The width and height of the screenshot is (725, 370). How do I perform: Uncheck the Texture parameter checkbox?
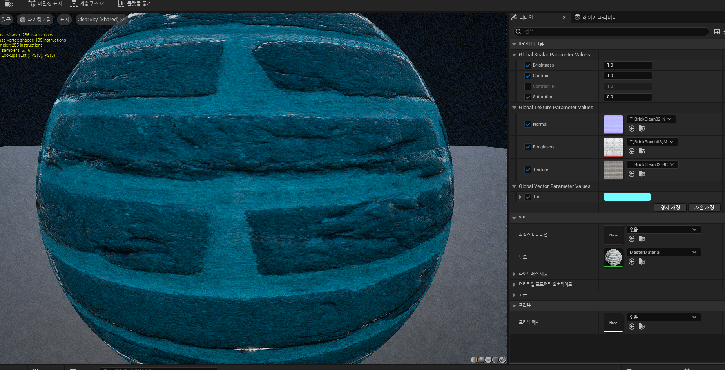[x=528, y=170]
